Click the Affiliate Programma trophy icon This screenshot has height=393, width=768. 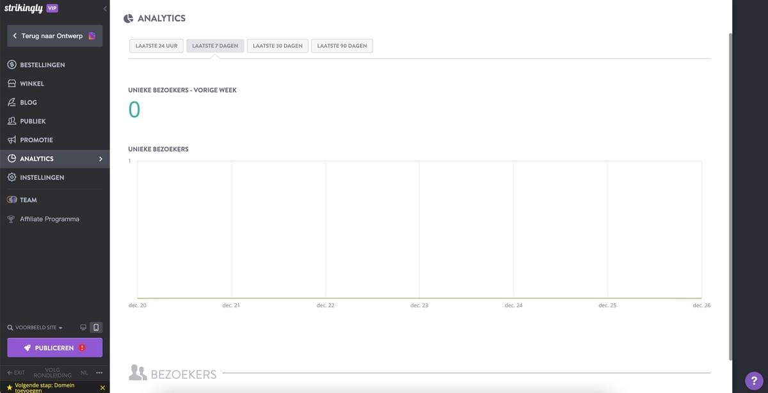coord(11,219)
